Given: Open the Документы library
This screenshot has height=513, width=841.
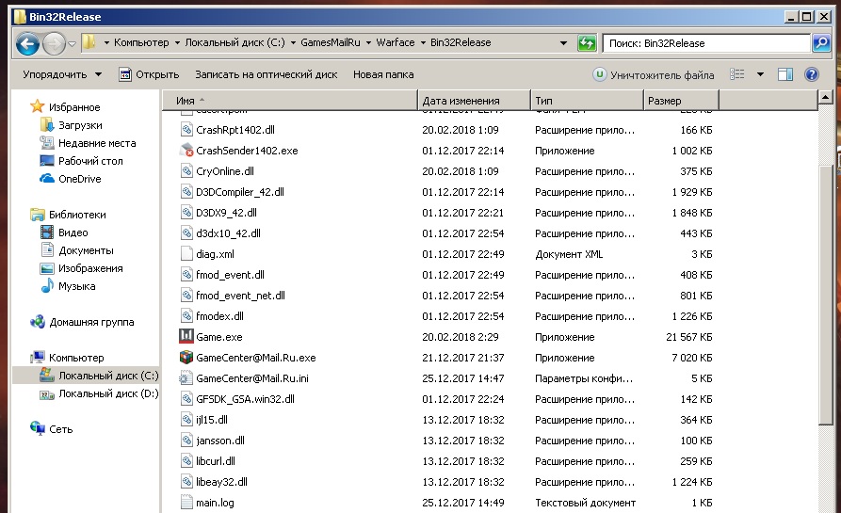Looking at the screenshot, I should tap(86, 250).
